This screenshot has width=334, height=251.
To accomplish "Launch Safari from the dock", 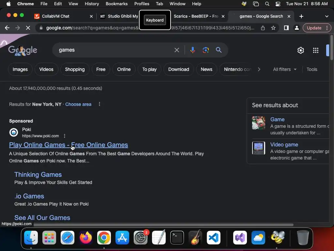I will [68, 238].
